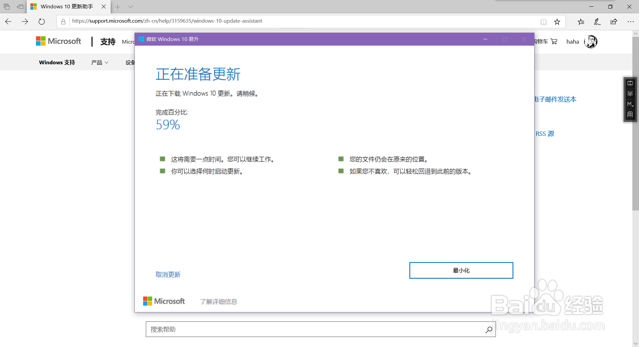Image resolution: width=639 pixels, height=347 pixels.
Task: Focus the address bar URL
Action: pyautogui.click(x=167, y=21)
